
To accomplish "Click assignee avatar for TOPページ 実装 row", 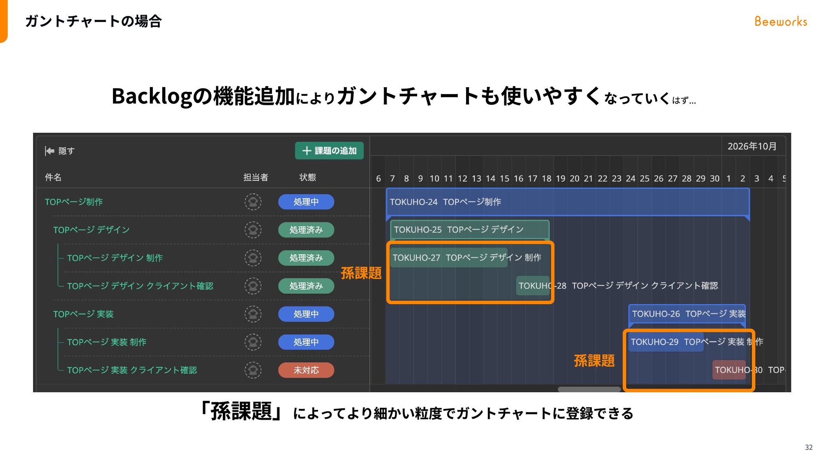I will click(253, 314).
